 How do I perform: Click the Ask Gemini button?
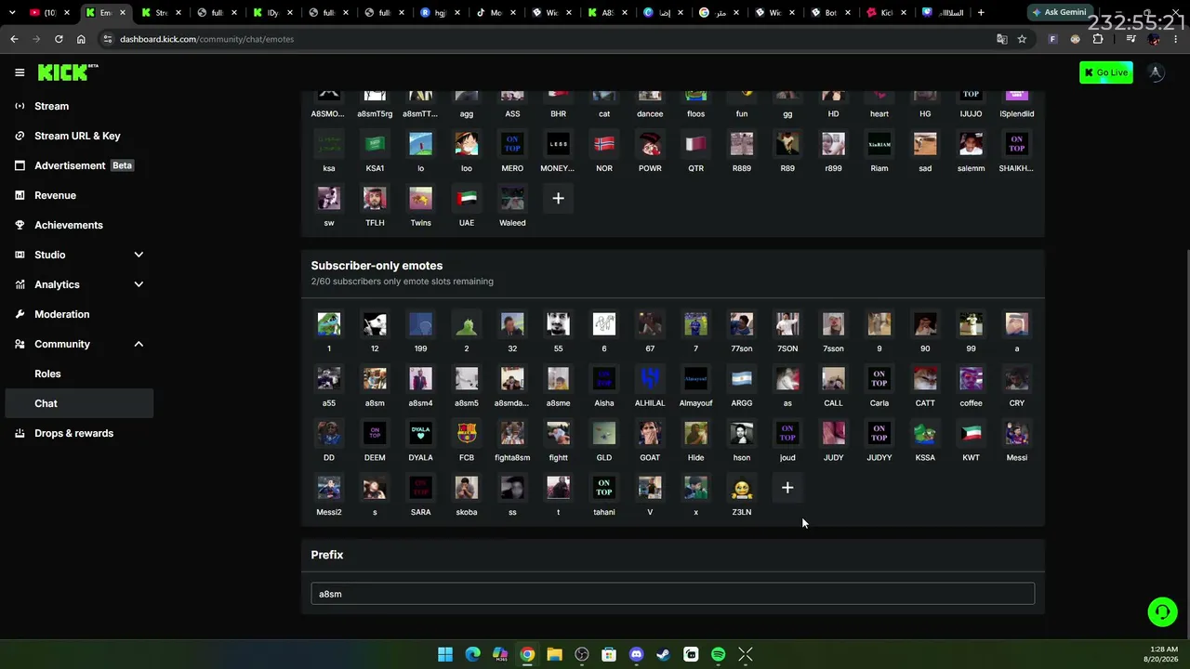(1059, 12)
